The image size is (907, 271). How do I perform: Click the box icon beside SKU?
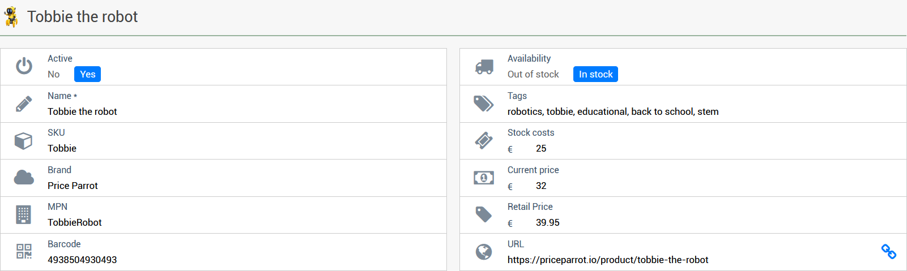24,141
